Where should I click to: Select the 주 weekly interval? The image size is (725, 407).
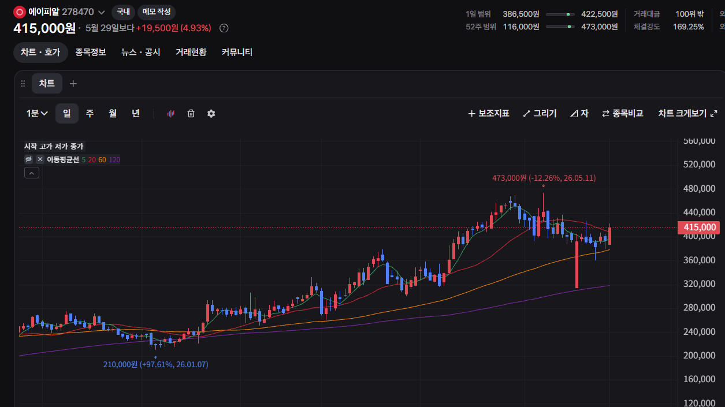(90, 114)
